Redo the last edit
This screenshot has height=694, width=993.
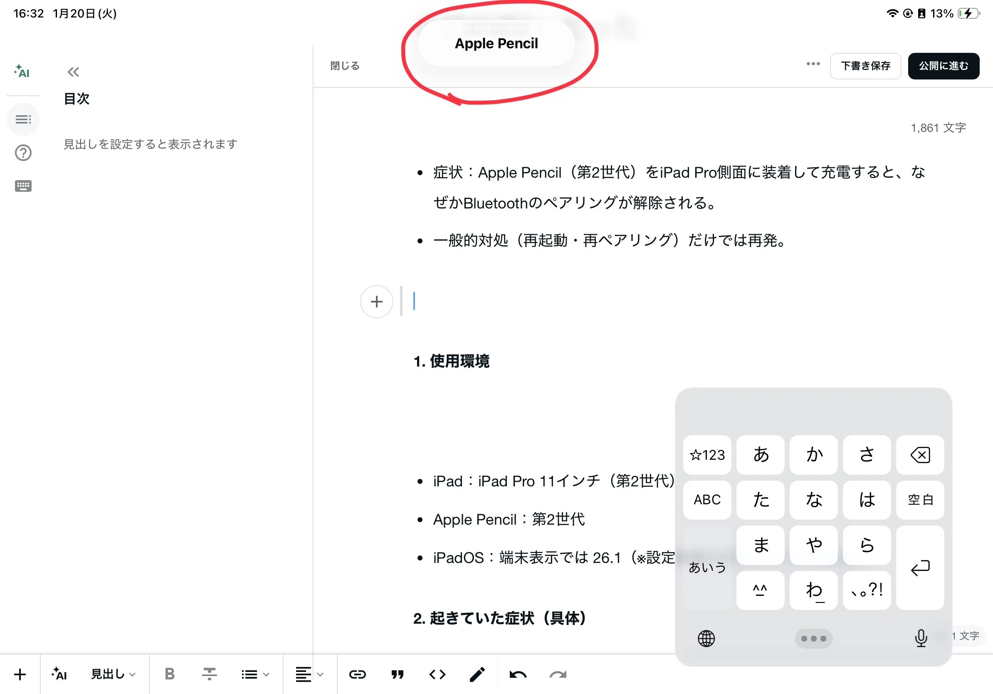558,674
